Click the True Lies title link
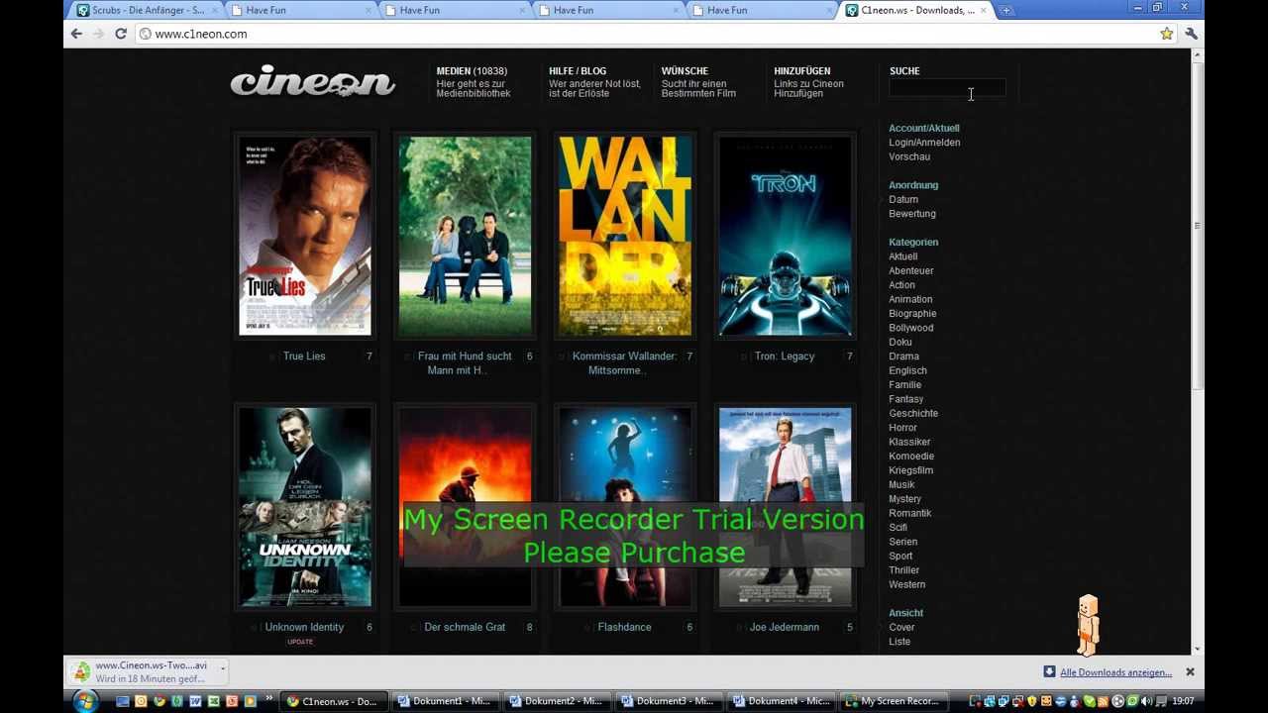This screenshot has width=1268, height=713. [304, 356]
